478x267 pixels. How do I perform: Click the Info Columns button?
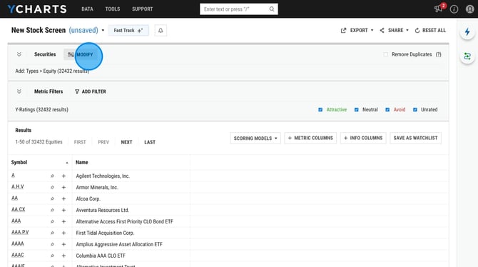[363, 138]
